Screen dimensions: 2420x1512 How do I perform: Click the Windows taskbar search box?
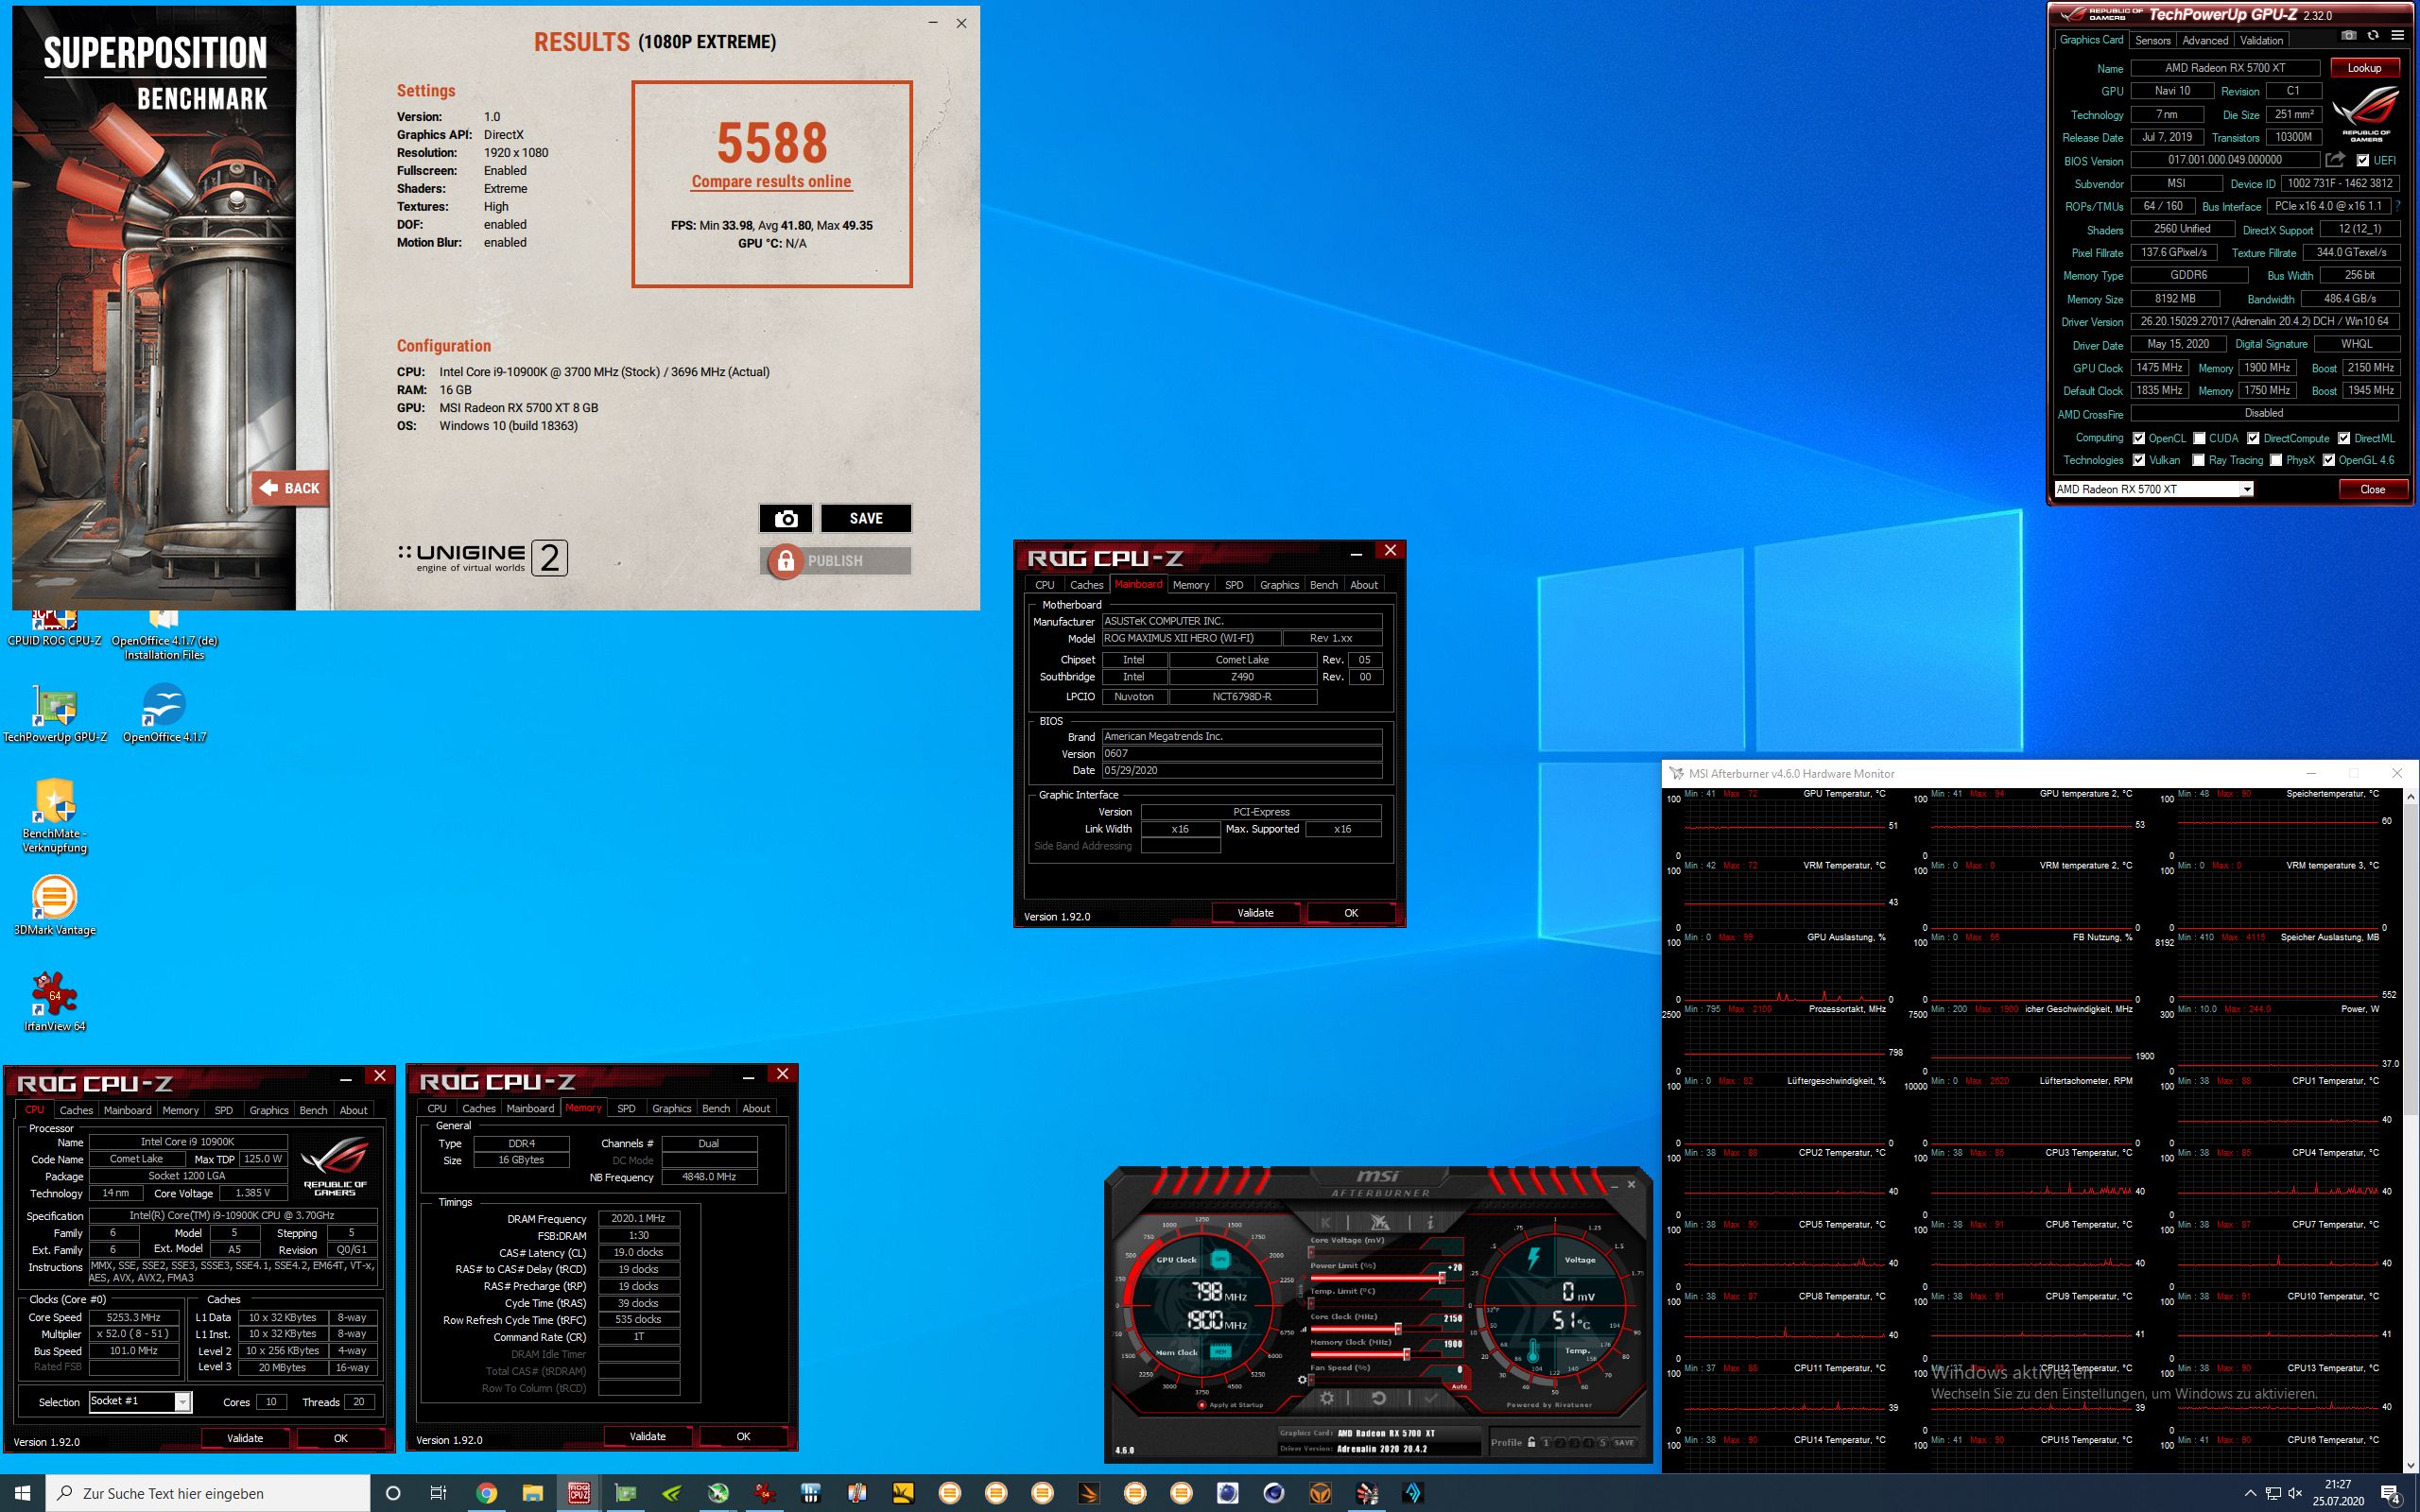click(208, 1493)
